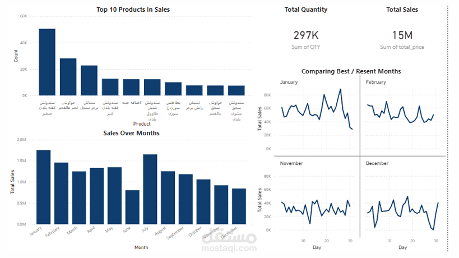Click the Day axis title under November chart

coord(317,247)
